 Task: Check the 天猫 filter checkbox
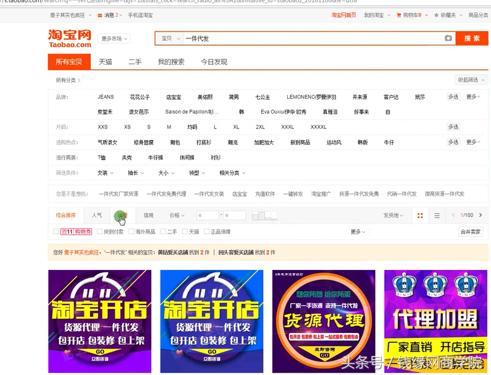pyautogui.click(x=185, y=232)
